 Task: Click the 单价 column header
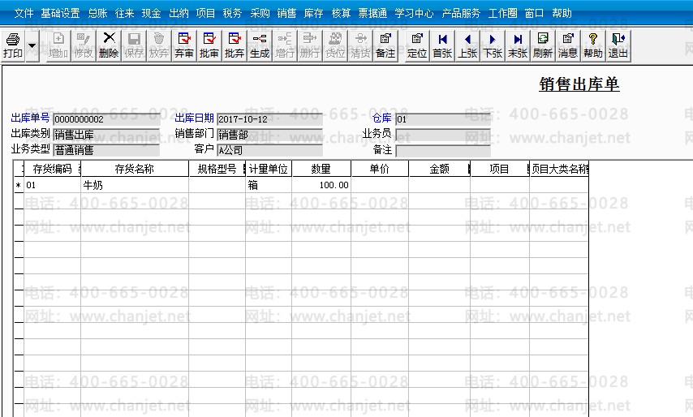coord(380,169)
